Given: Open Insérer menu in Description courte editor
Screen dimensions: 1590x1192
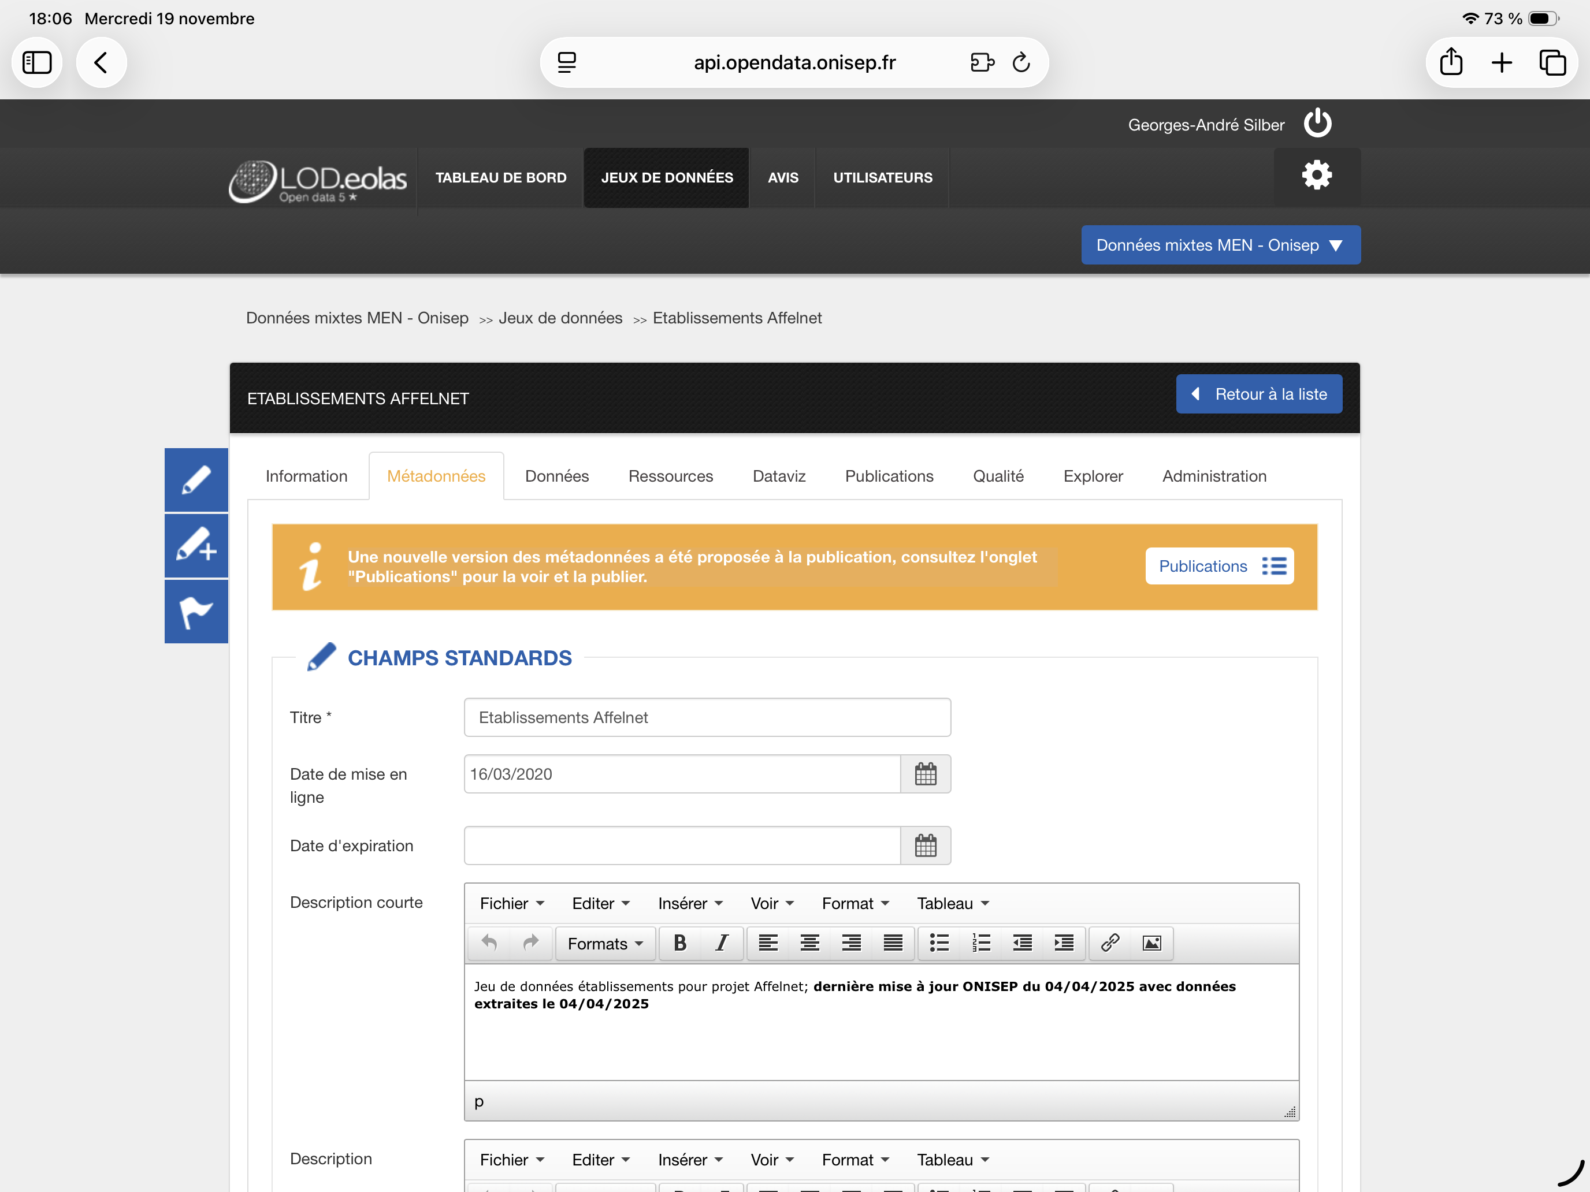Looking at the screenshot, I should pos(689,903).
